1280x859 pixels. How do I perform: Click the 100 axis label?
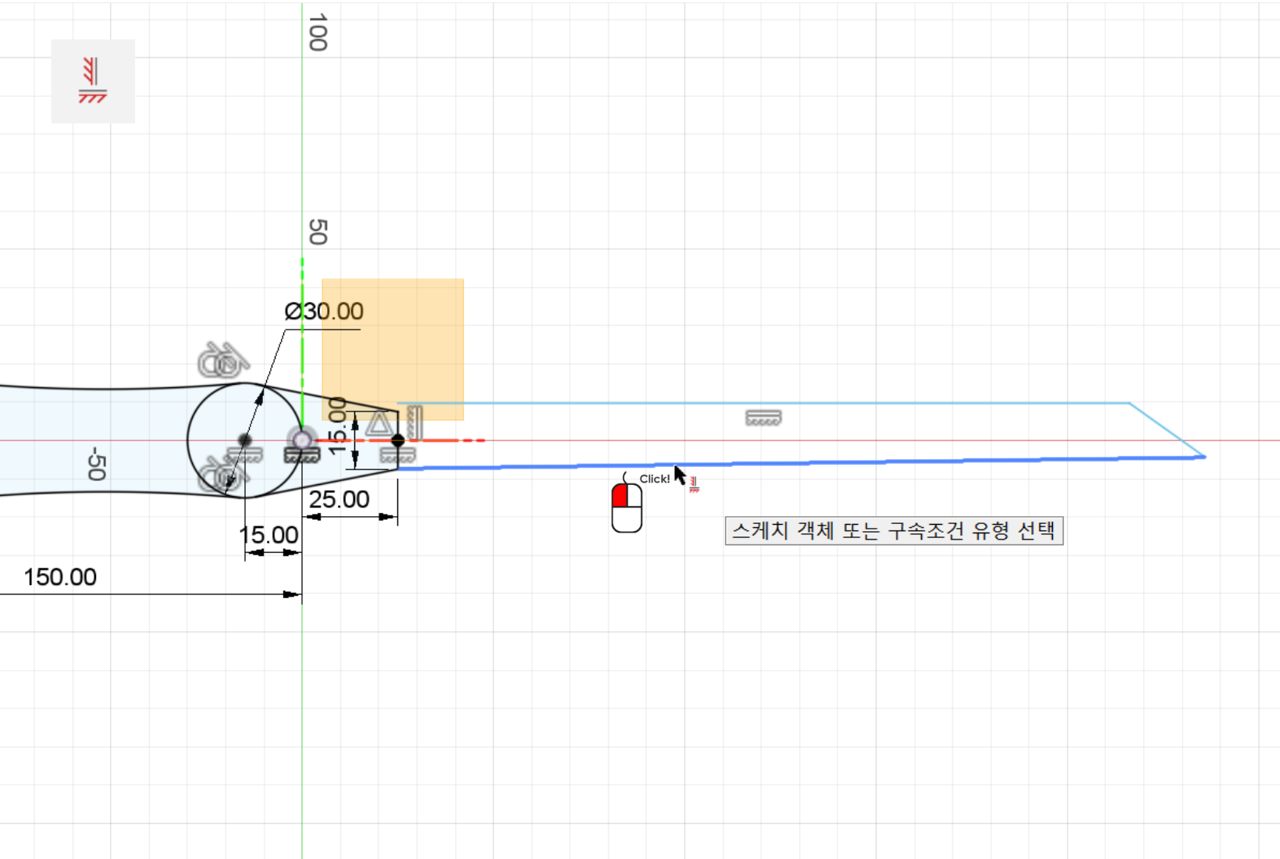point(318,33)
